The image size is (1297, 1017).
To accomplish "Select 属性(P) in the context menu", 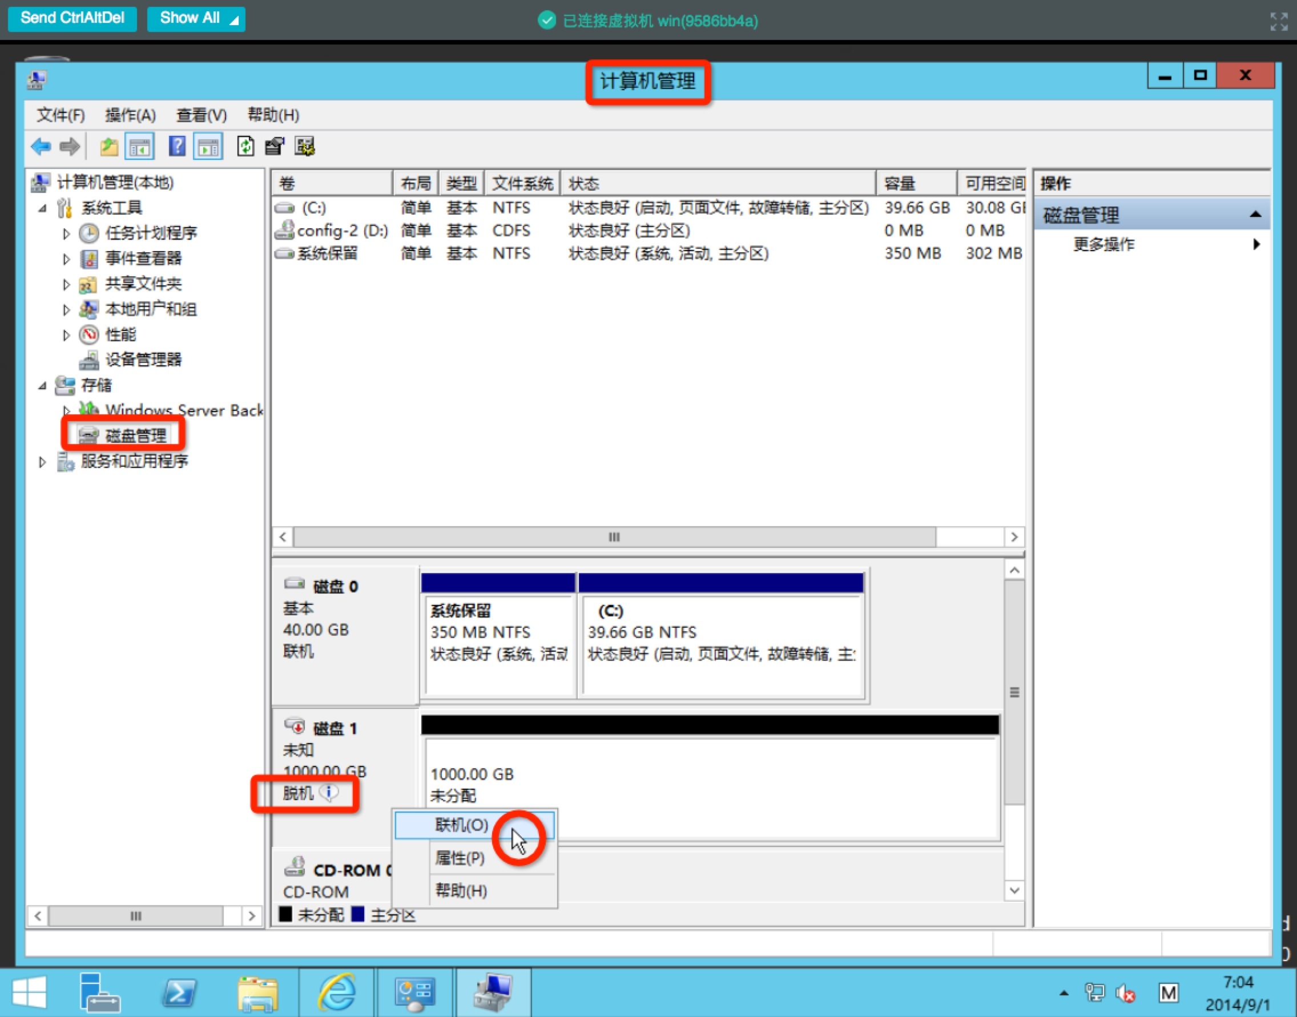I will (x=460, y=858).
